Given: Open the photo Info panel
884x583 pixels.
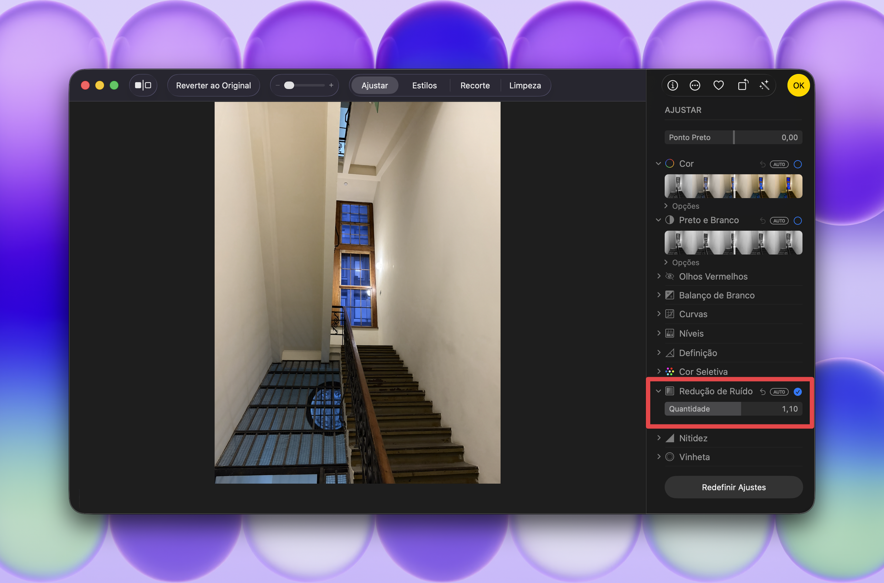Looking at the screenshot, I should (672, 85).
